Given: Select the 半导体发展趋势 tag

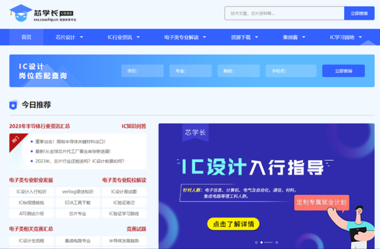Looking at the screenshot, I should (x=124, y=241).
